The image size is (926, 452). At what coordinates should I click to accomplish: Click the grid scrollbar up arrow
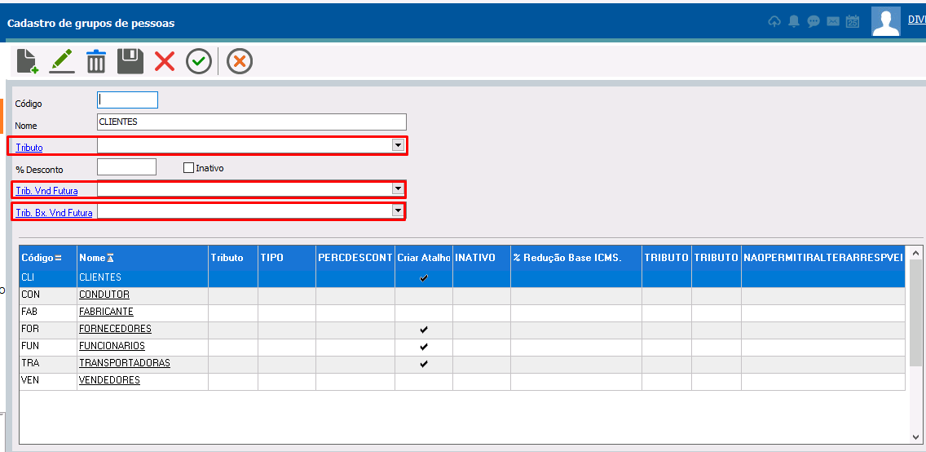click(915, 253)
